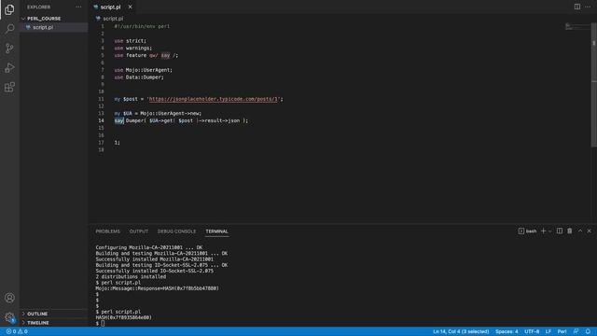Viewport: 597px width, 336px height.
Task: Open the launch profile dropdown arrow
Action: point(549,231)
